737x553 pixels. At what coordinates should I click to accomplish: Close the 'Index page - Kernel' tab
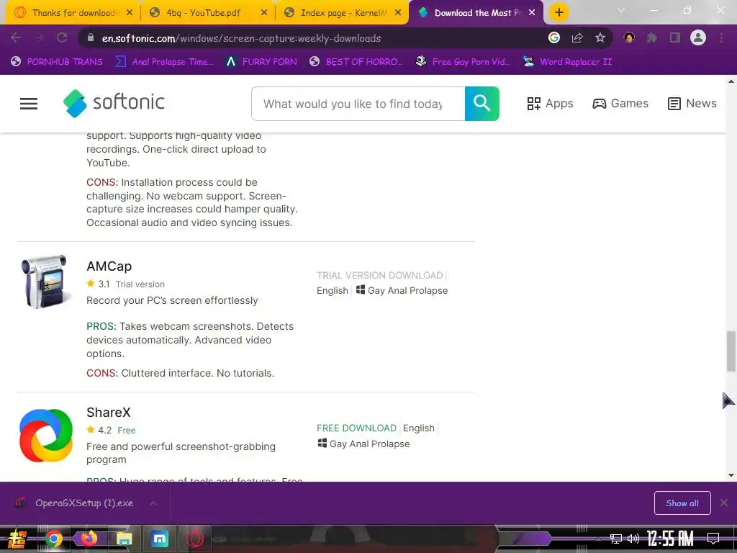coord(398,13)
